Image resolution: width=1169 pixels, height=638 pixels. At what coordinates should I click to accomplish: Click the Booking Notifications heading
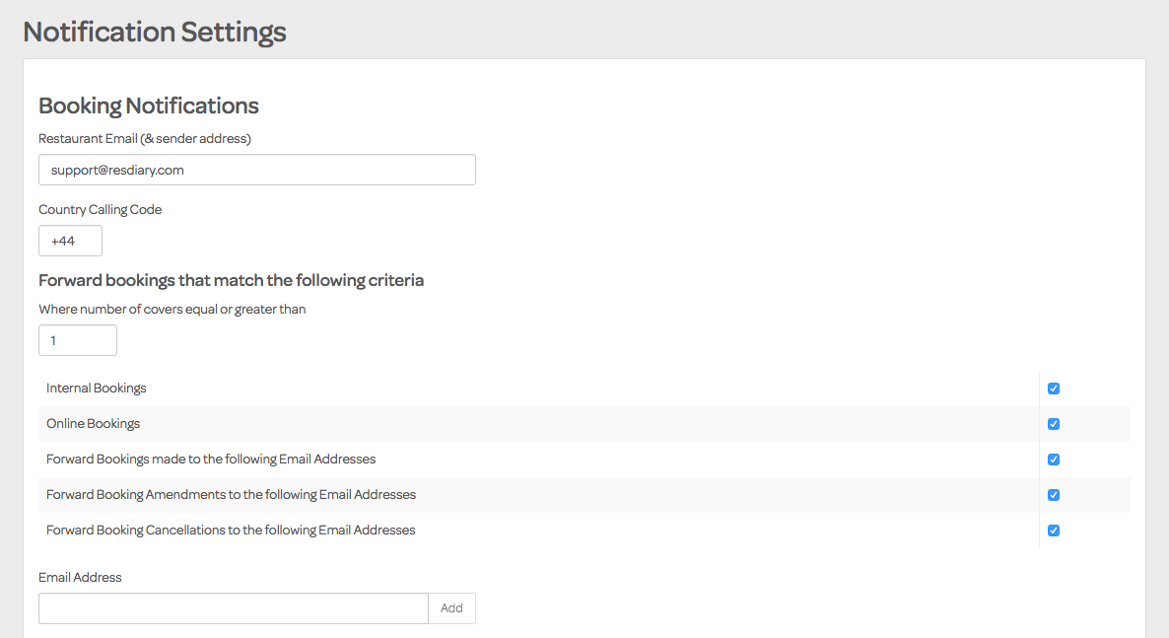(x=148, y=106)
